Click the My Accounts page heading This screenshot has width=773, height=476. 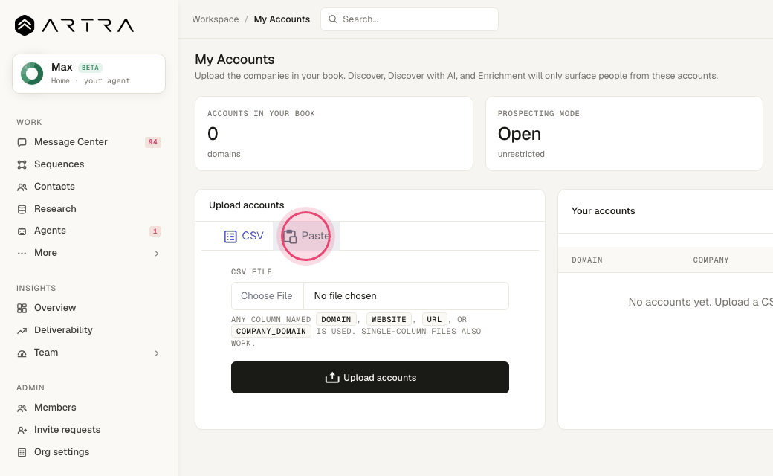[235, 59]
